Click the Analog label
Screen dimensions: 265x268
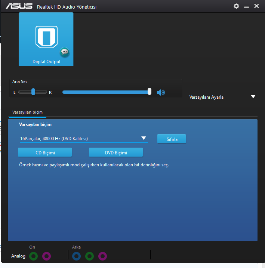pyautogui.click(x=18, y=256)
